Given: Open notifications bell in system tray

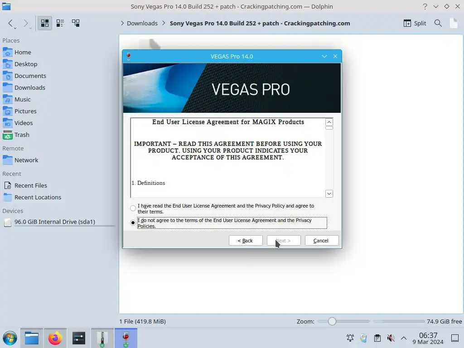Looking at the screenshot, I should (350, 338).
